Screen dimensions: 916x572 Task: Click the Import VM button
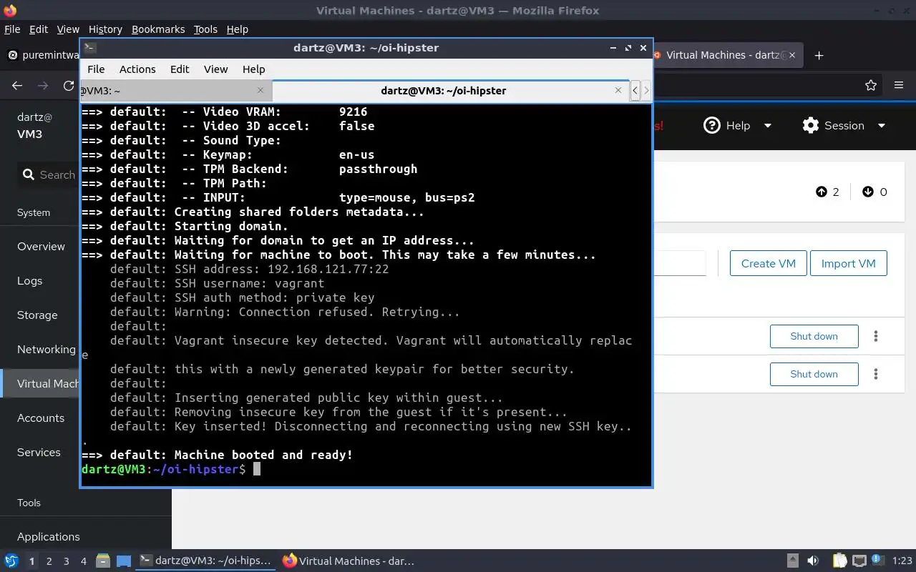pyautogui.click(x=849, y=263)
